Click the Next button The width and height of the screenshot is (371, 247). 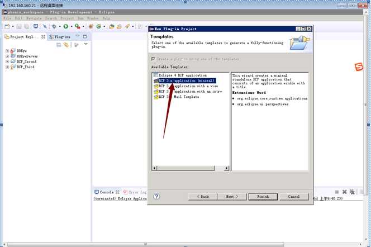(x=232, y=197)
